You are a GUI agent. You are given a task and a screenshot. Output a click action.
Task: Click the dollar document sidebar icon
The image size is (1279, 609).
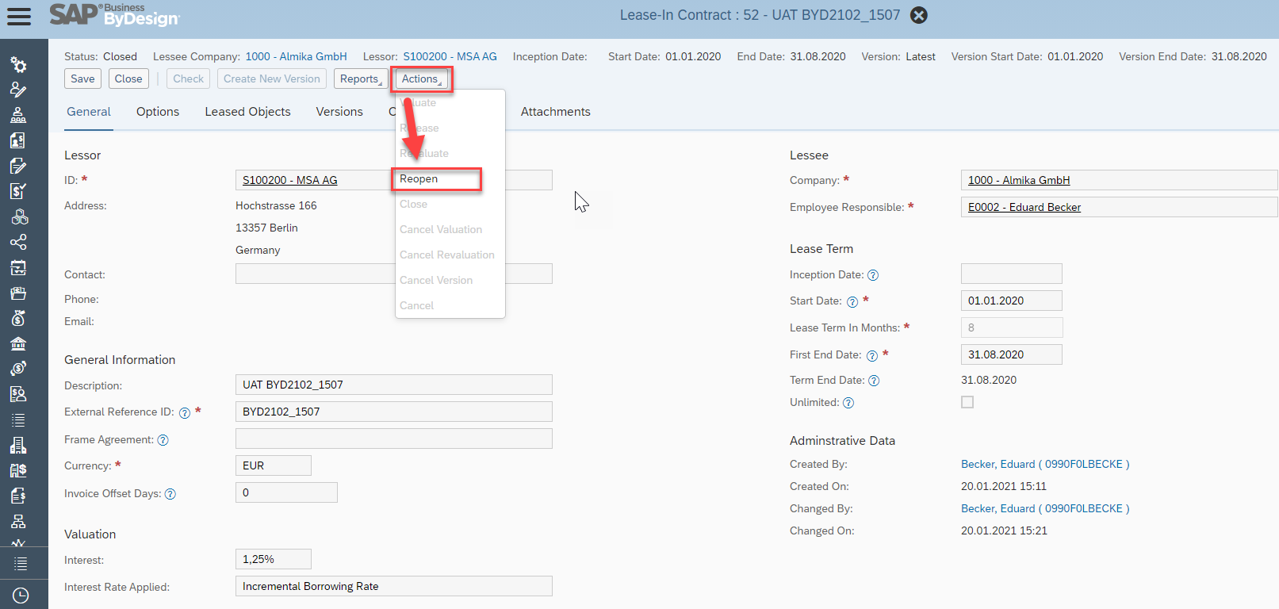18,496
